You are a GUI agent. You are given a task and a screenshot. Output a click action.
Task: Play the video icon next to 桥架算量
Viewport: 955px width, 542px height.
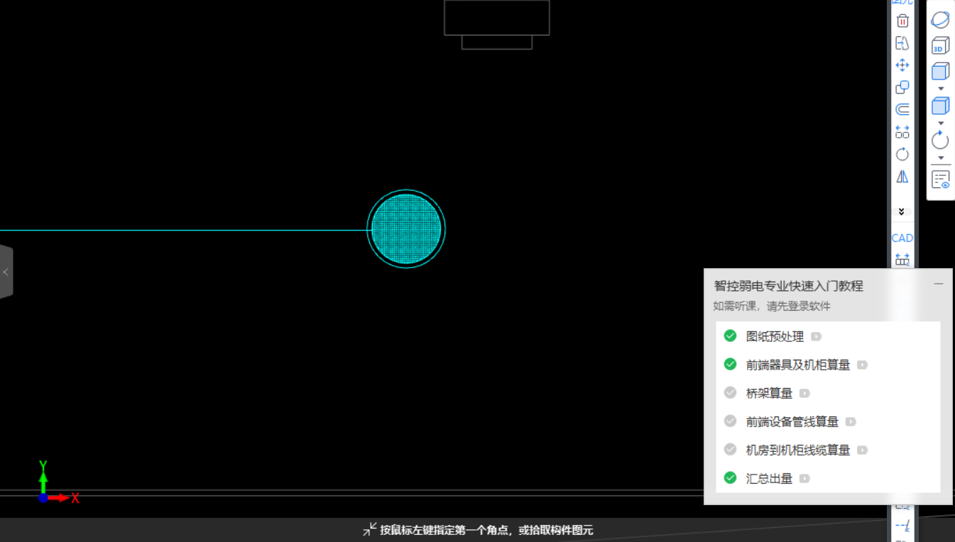click(804, 393)
